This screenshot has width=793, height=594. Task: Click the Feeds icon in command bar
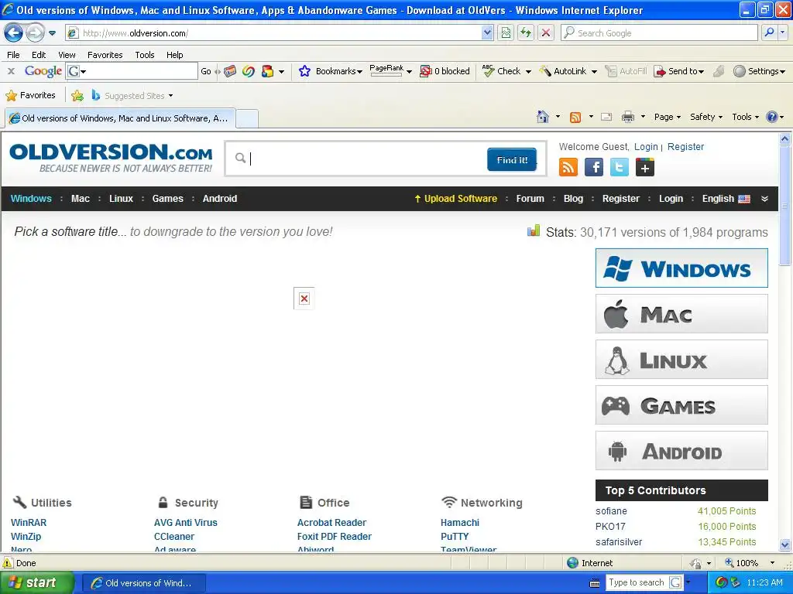[575, 118]
